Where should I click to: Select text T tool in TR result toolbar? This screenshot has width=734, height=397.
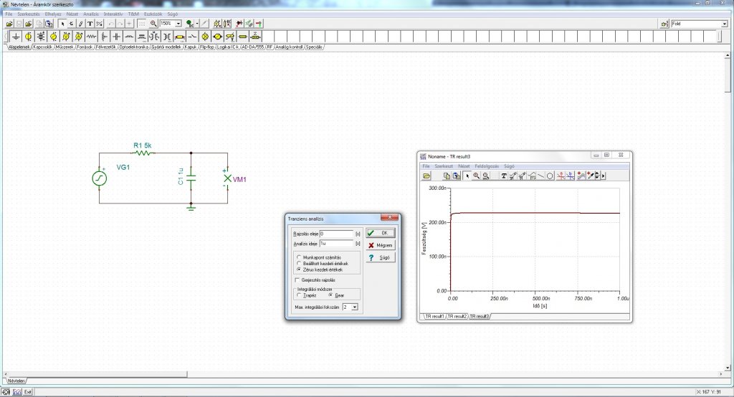coord(504,176)
